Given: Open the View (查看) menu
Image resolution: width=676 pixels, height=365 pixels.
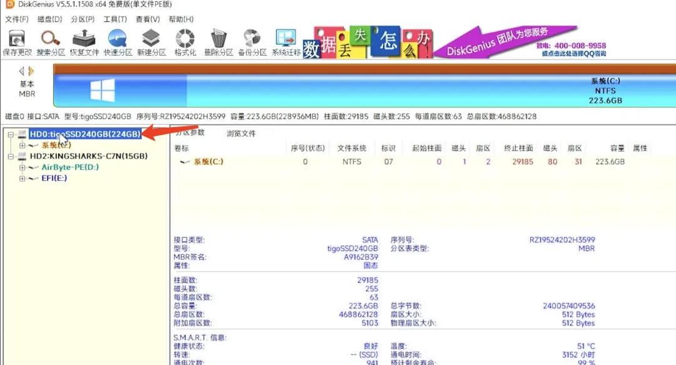Looking at the screenshot, I should click(x=148, y=19).
